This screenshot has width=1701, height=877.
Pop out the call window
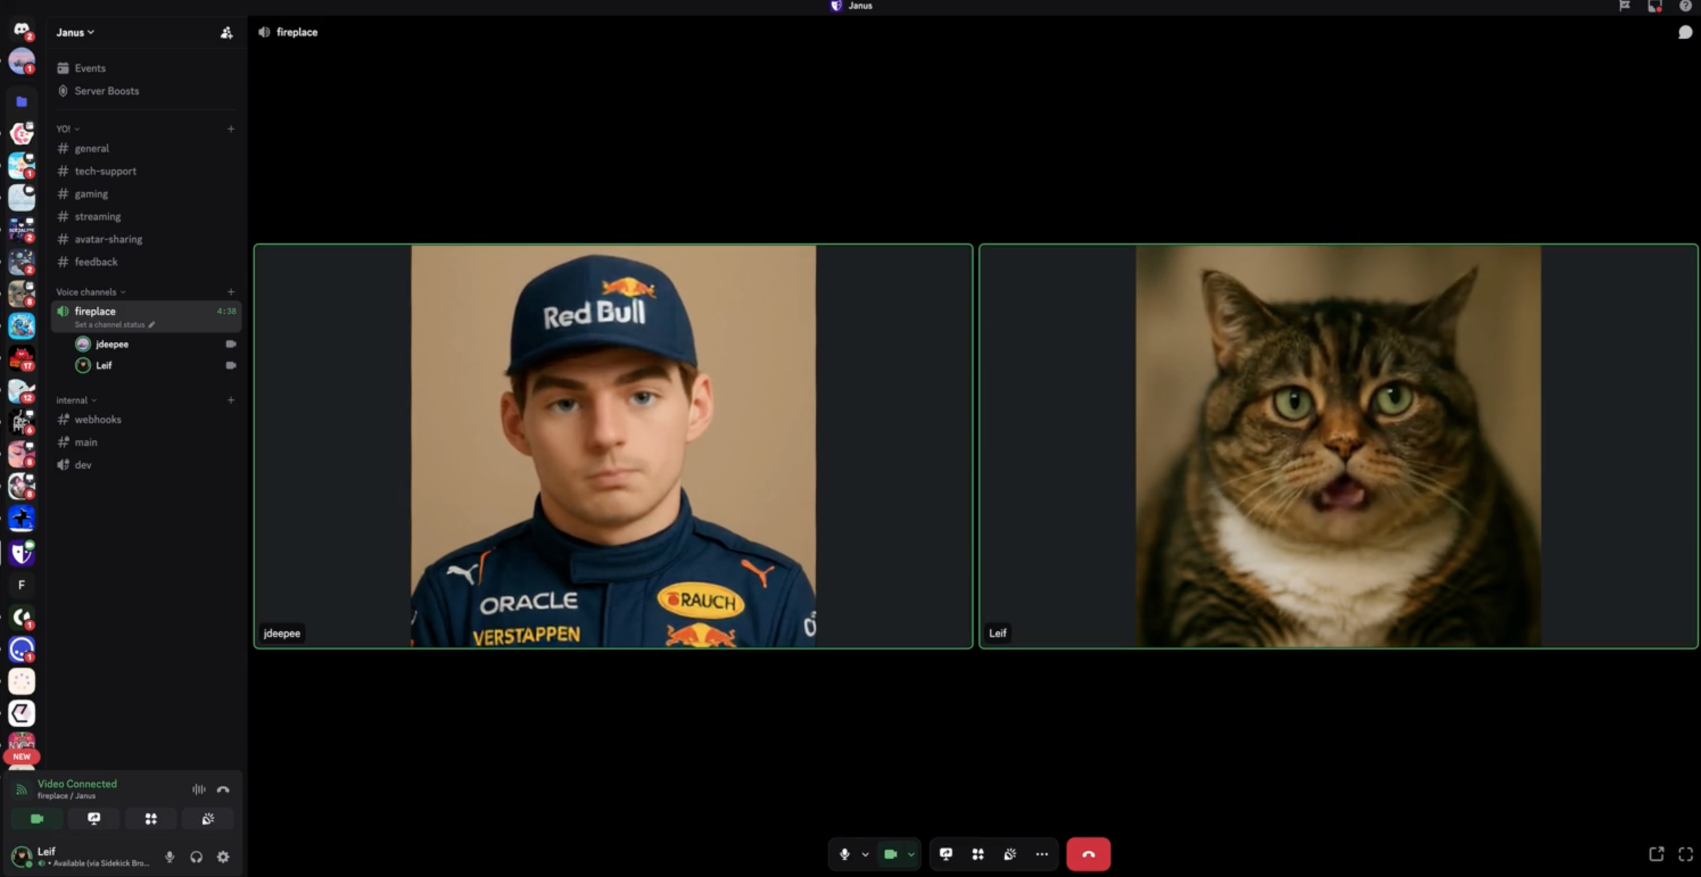click(x=1656, y=854)
